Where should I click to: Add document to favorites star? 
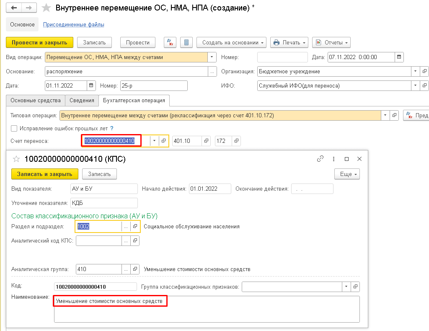click(47, 8)
